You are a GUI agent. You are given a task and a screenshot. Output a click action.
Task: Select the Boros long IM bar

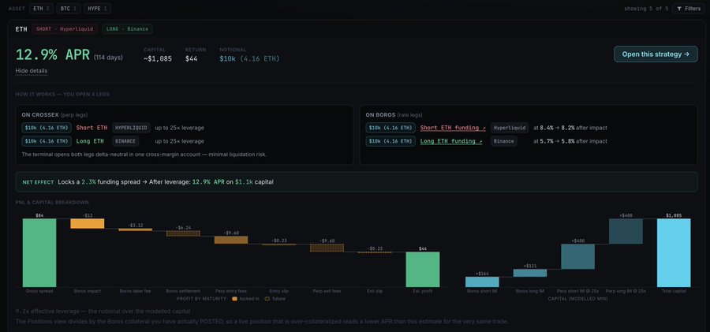point(530,273)
